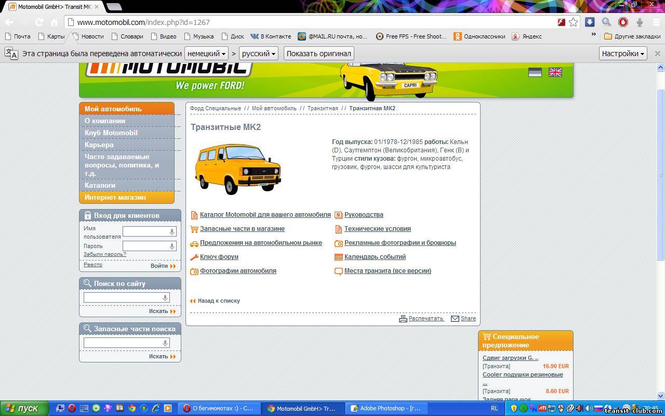Open В Контакте bookmark

click(x=270, y=36)
